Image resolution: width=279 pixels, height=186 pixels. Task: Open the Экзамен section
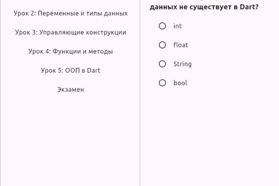point(71,90)
